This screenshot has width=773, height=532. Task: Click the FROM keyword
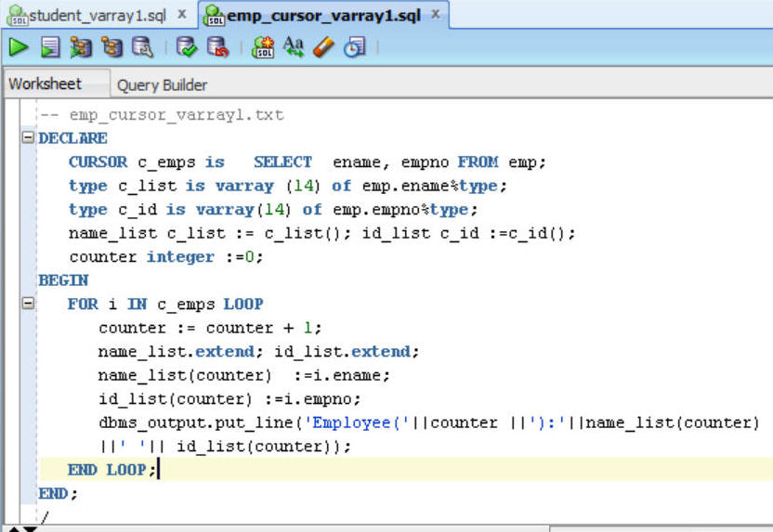coord(478,162)
